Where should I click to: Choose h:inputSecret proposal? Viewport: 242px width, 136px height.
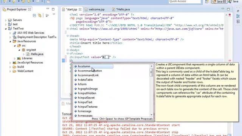86,97
